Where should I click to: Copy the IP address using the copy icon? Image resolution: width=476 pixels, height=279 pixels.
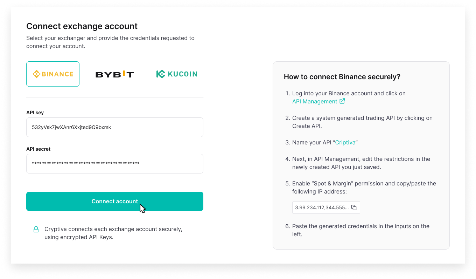tap(354, 207)
